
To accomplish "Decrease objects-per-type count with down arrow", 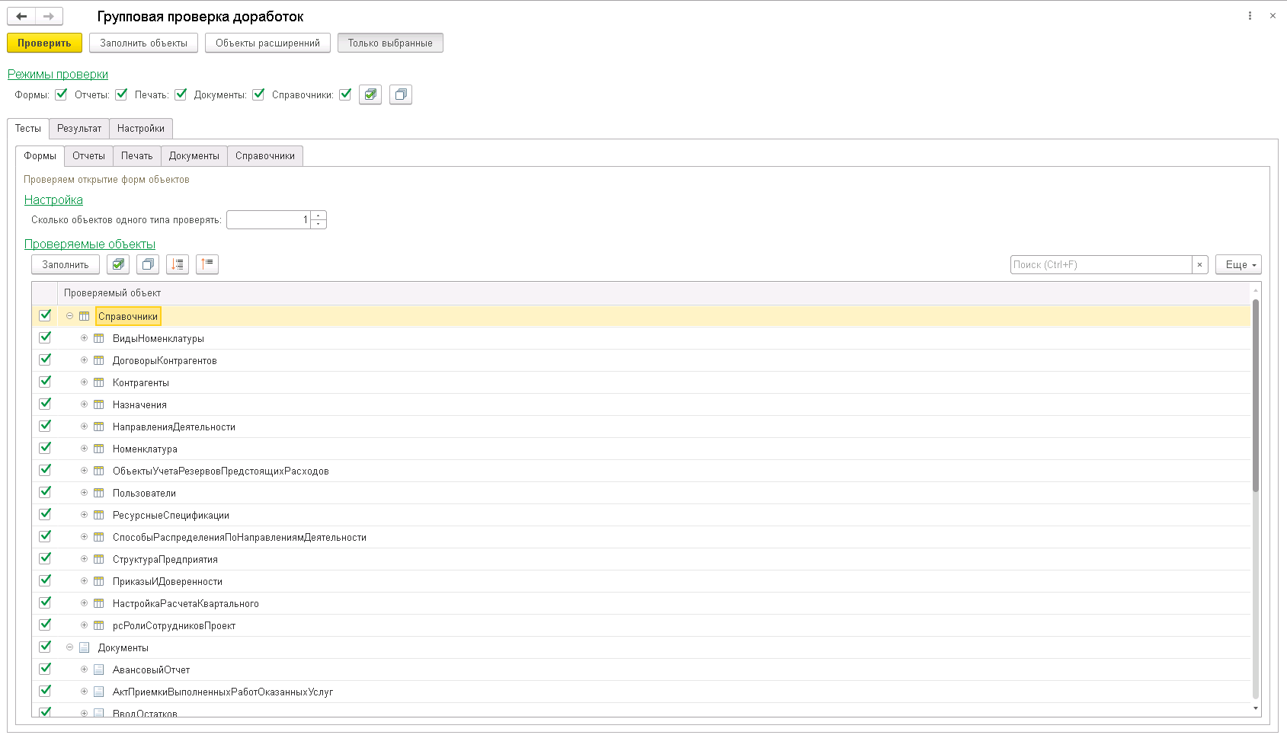I will (x=319, y=224).
